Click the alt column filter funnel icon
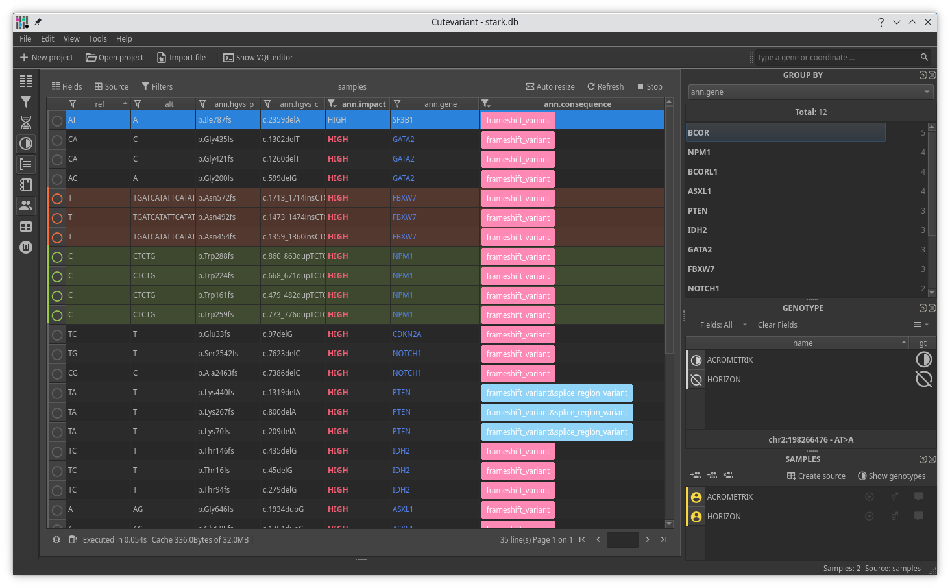Image resolution: width=950 pixels, height=588 pixels. [138, 104]
